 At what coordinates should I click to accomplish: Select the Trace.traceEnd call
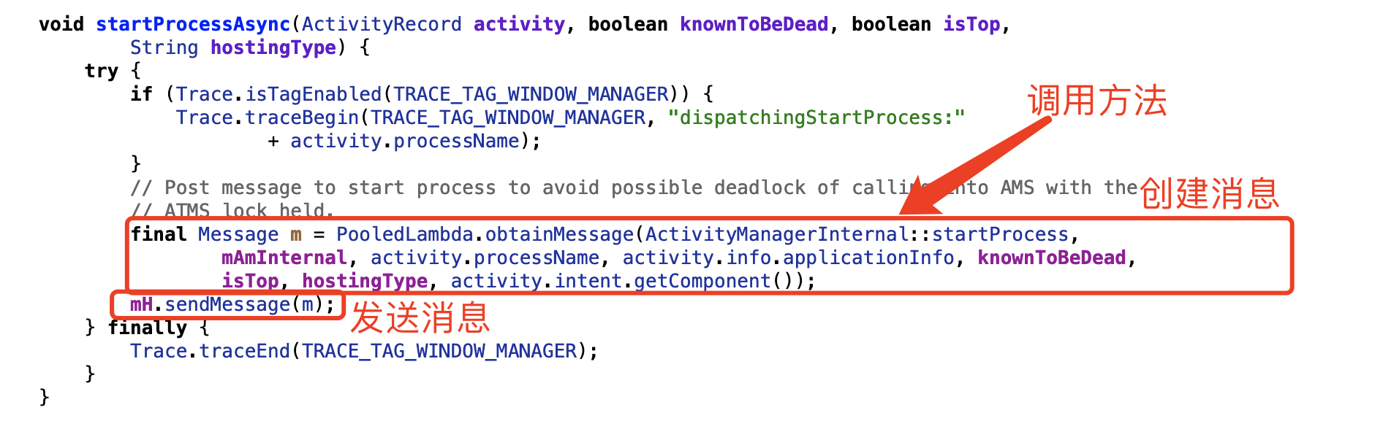(363, 351)
